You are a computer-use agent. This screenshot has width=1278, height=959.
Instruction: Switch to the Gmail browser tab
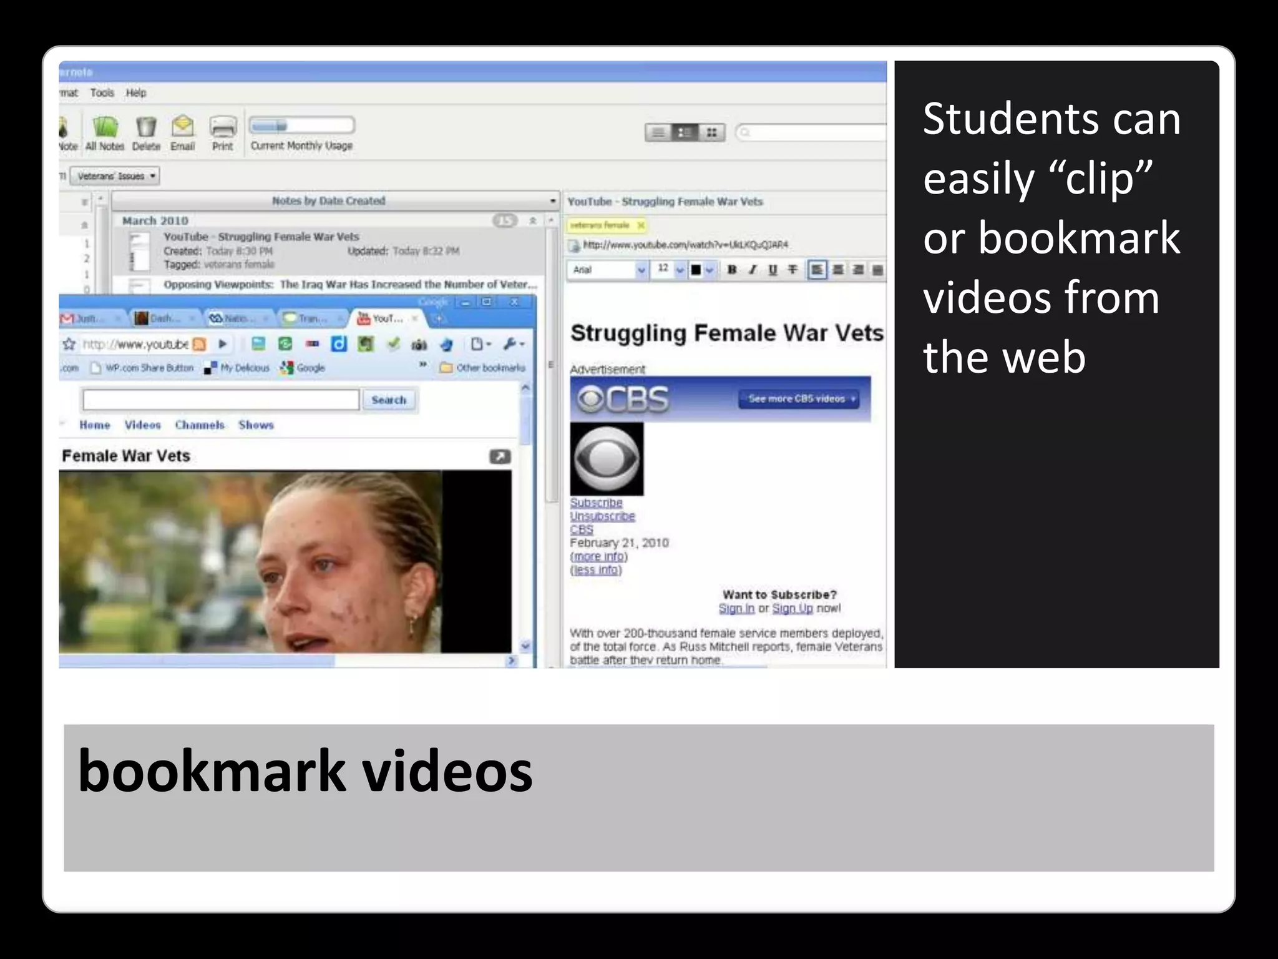[92, 318]
